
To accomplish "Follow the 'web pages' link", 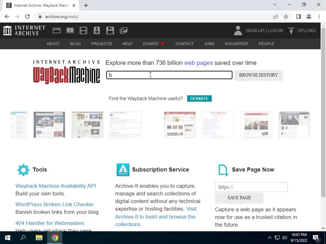I will (198, 63).
